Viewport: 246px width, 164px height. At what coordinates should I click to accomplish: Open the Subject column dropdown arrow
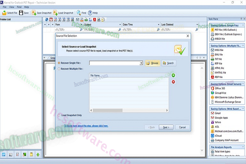(x=120, y=25)
